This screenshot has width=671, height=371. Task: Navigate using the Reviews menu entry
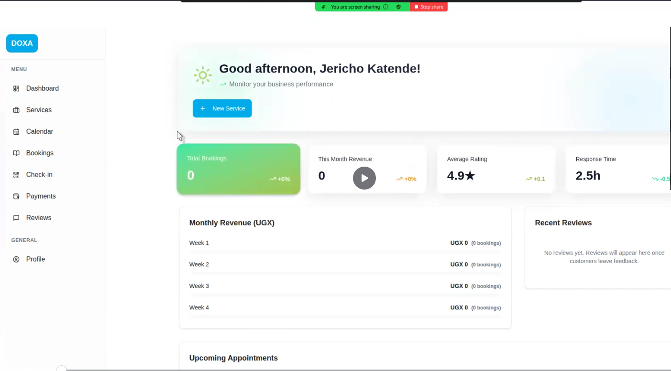point(38,217)
